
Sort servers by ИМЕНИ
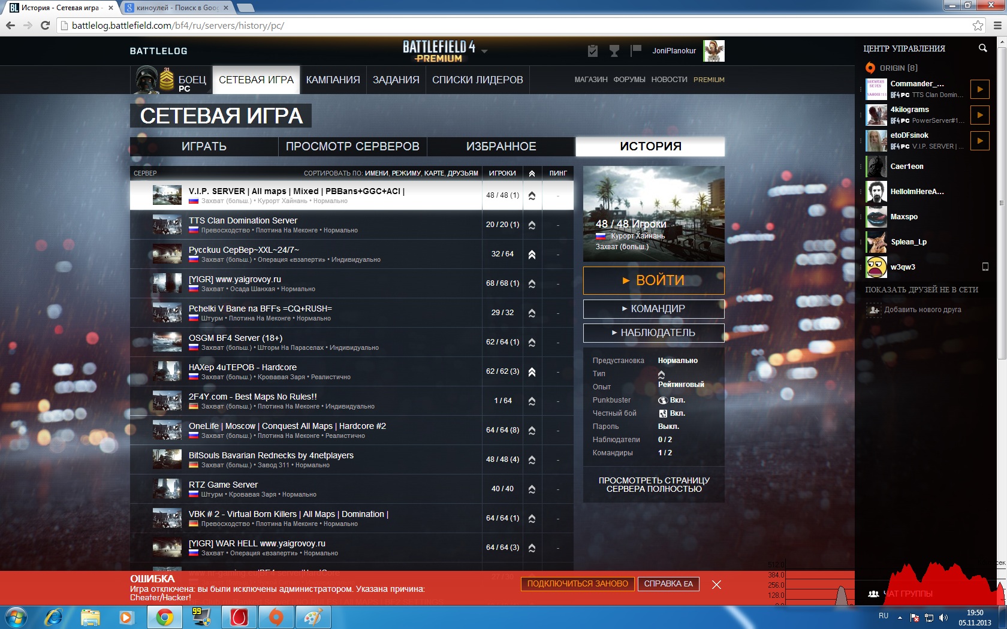coord(376,173)
